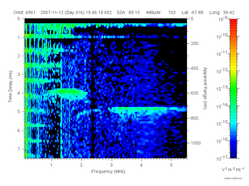This screenshot has width=249, height=186.
Task: Click the 'UIOWA 20091105' credit text
Action: [233, 179]
